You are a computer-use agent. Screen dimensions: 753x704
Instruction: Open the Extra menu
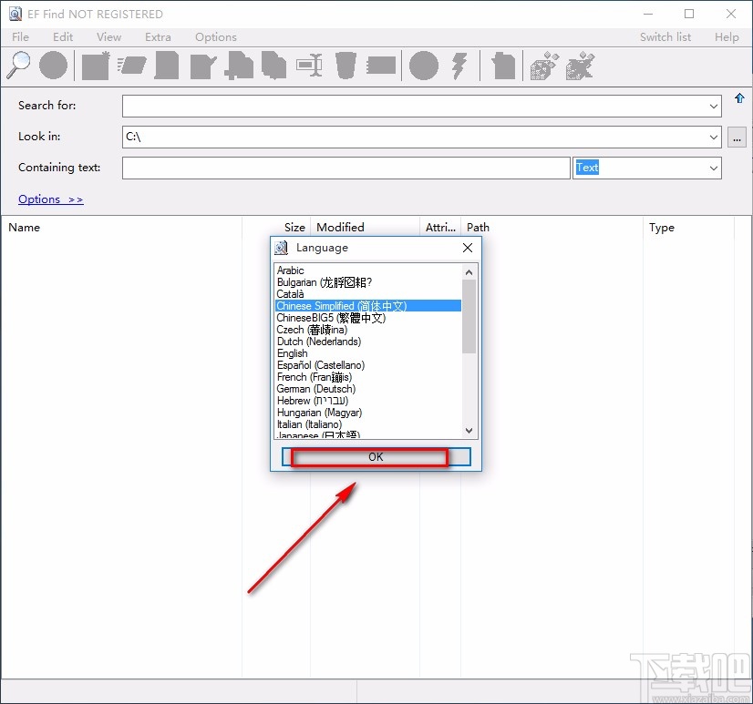tap(158, 37)
